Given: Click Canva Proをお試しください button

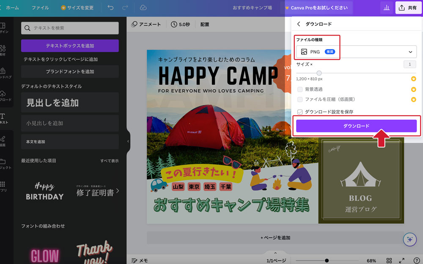Looking at the screenshot, I should (x=317, y=8).
